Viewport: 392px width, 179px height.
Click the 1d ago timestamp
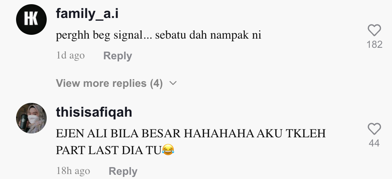point(70,55)
